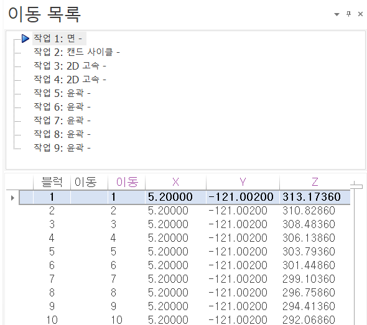Image resolution: width=367 pixels, height=325 pixels.
Task: Select tree item 작업 2: 캔드 사이클
Action: [77, 52]
